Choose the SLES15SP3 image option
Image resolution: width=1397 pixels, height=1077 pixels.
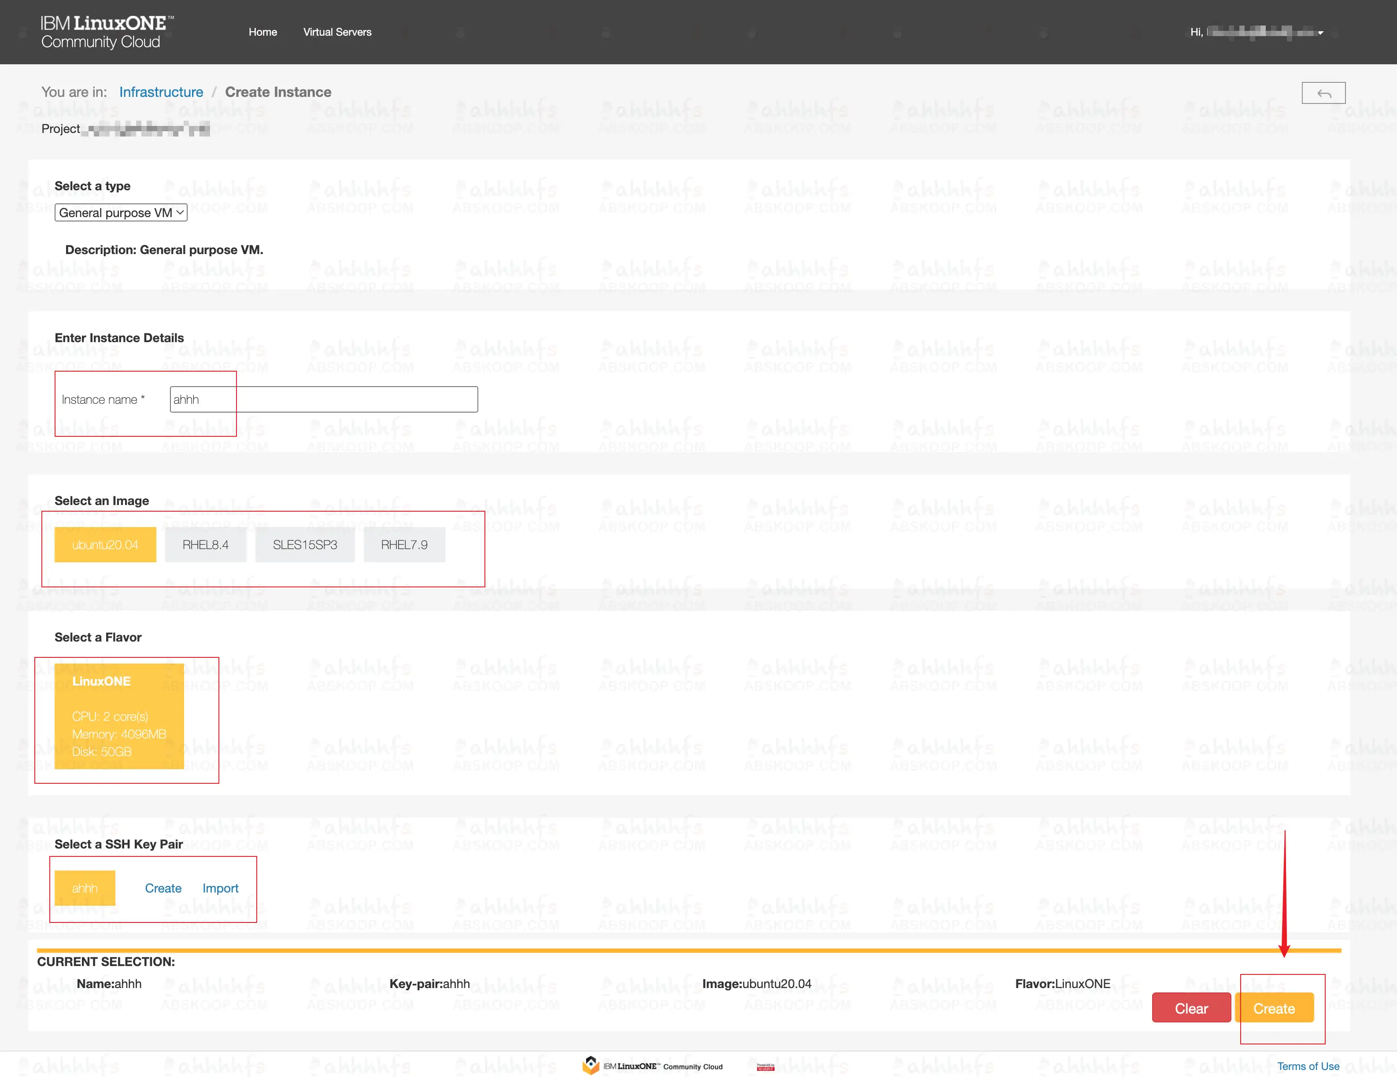point(304,545)
